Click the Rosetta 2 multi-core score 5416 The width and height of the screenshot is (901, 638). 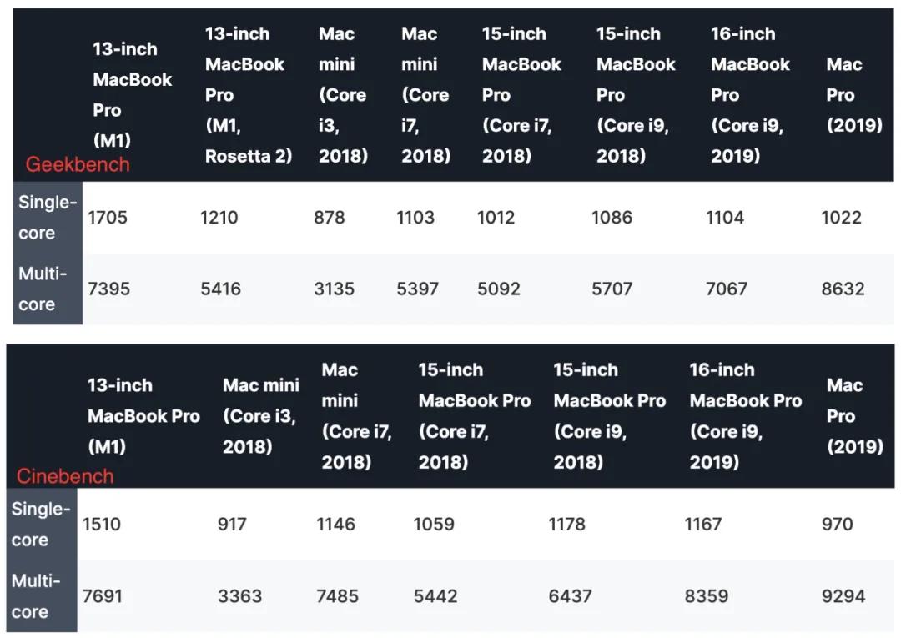click(220, 289)
